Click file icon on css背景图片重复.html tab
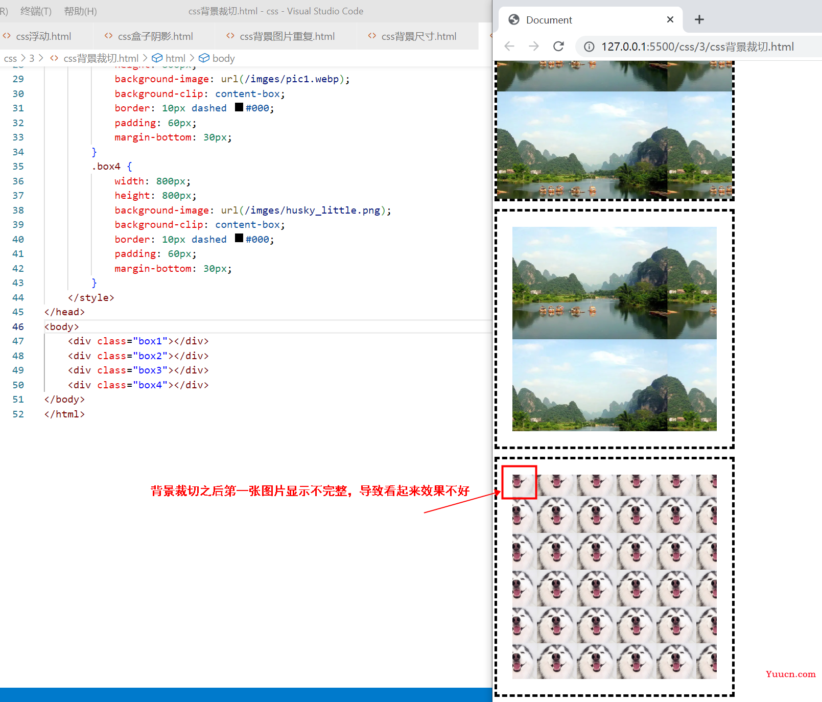This screenshot has width=822, height=702. pos(230,36)
